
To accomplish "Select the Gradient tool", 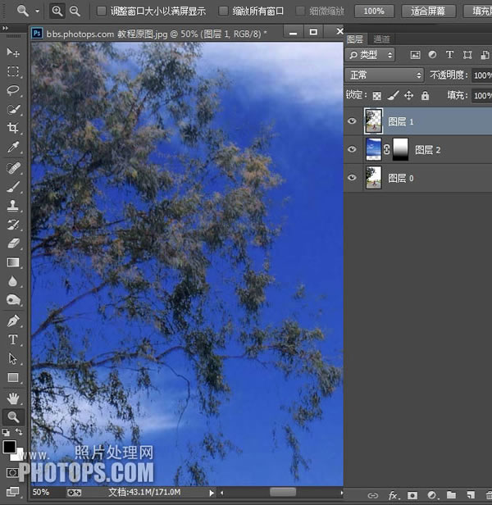I will [13, 262].
